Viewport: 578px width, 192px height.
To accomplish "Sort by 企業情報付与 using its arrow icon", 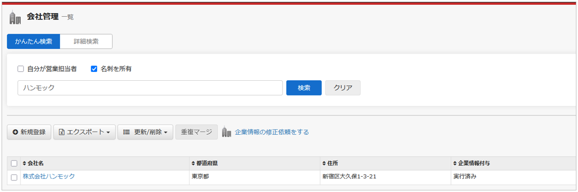I will [455, 163].
